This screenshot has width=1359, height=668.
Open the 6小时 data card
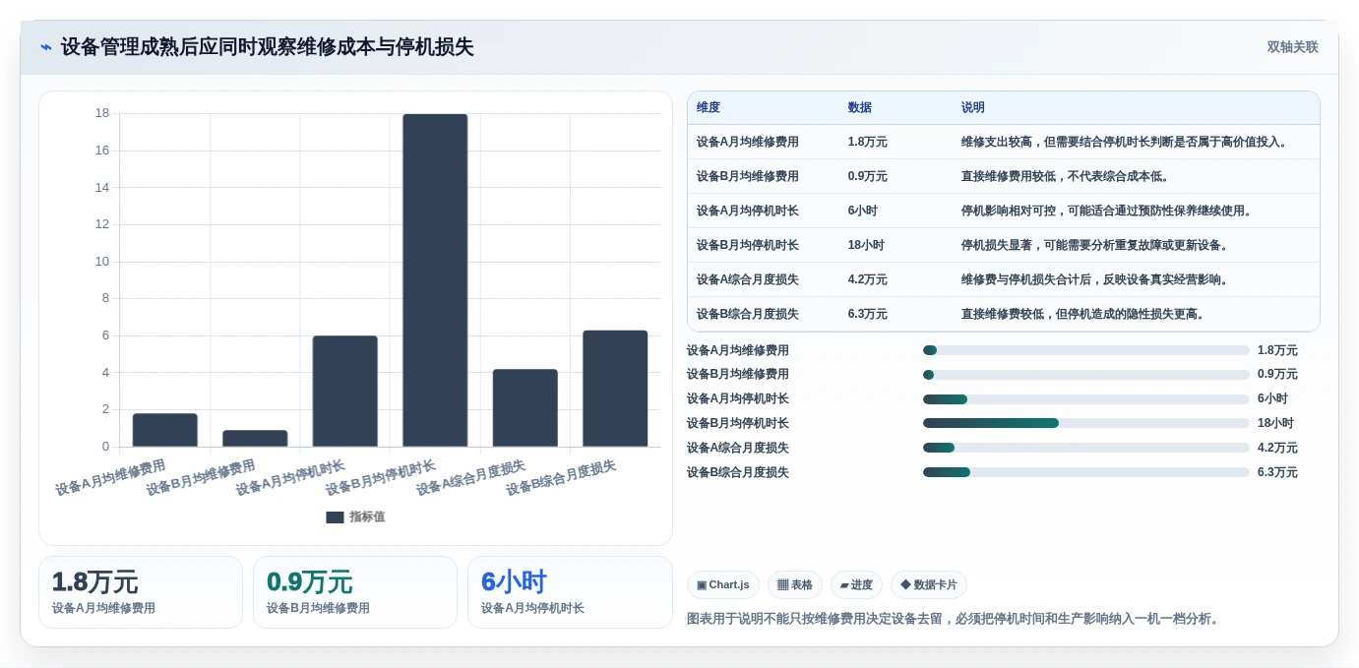[x=570, y=592]
